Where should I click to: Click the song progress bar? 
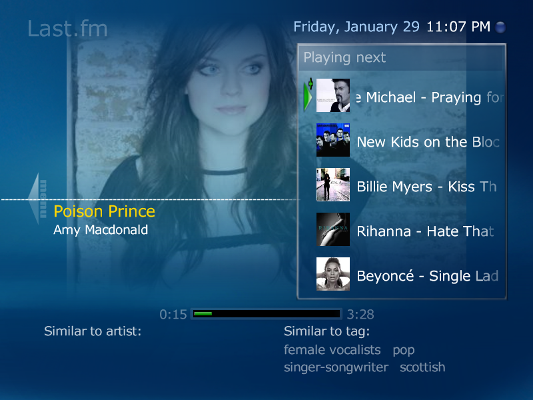click(x=266, y=313)
